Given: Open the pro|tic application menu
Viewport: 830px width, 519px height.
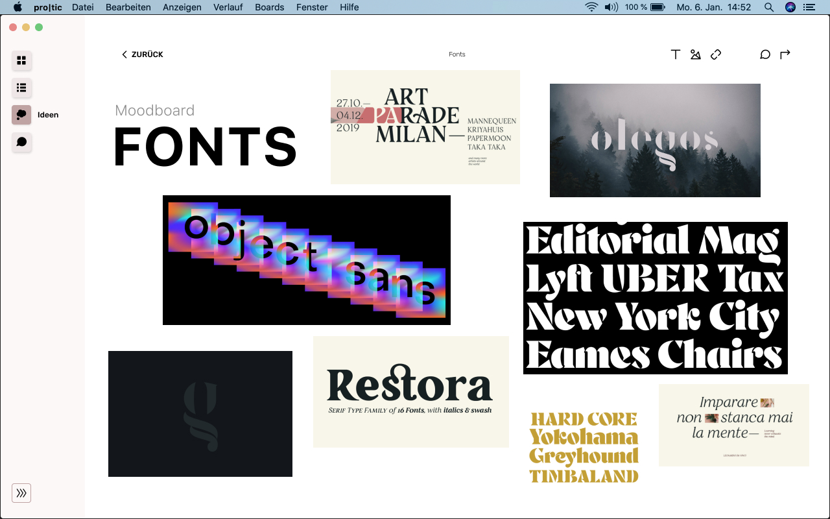Looking at the screenshot, I should (x=48, y=7).
